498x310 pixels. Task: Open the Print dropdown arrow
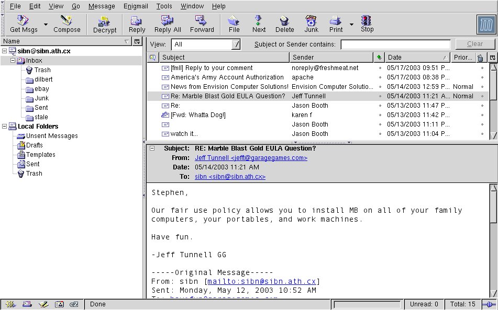[351, 25]
